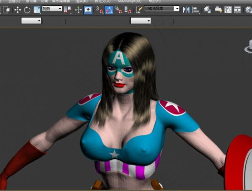Open Edit Named Selection Sets

pyautogui.click(x=139, y=10)
